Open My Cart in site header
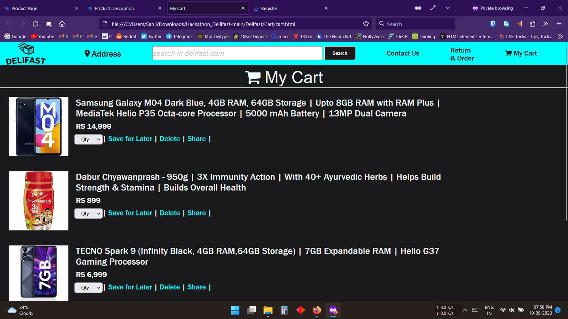Screen dimensions: 568x319 coord(521,53)
